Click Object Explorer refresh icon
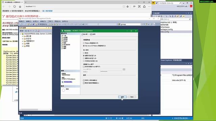This screenshot has height=121, width=216. (36, 31)
